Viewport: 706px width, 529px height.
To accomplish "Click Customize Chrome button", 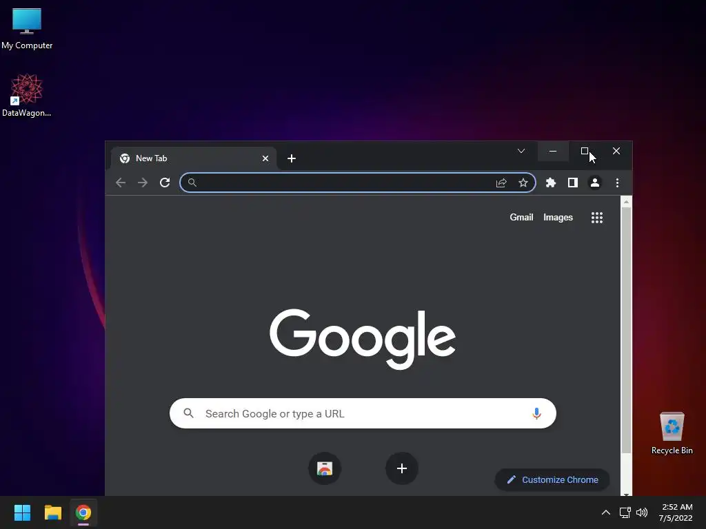I will pyautogui.click(x=552, y=479).
